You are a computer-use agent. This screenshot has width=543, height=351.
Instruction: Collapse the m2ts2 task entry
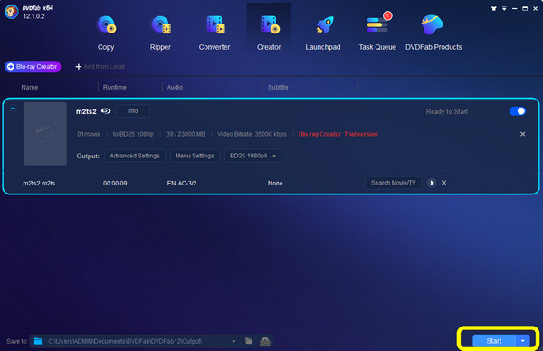tap(13, 108)
